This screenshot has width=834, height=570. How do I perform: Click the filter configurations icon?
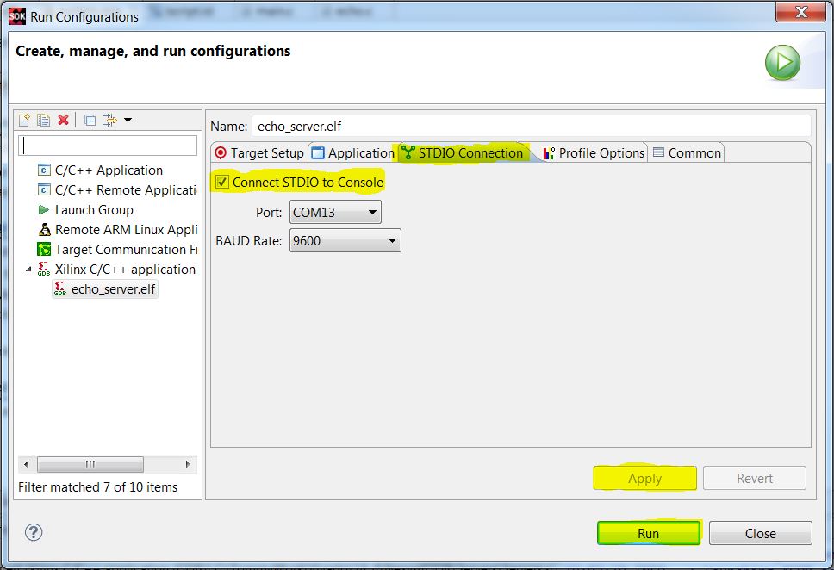[110, 121]
